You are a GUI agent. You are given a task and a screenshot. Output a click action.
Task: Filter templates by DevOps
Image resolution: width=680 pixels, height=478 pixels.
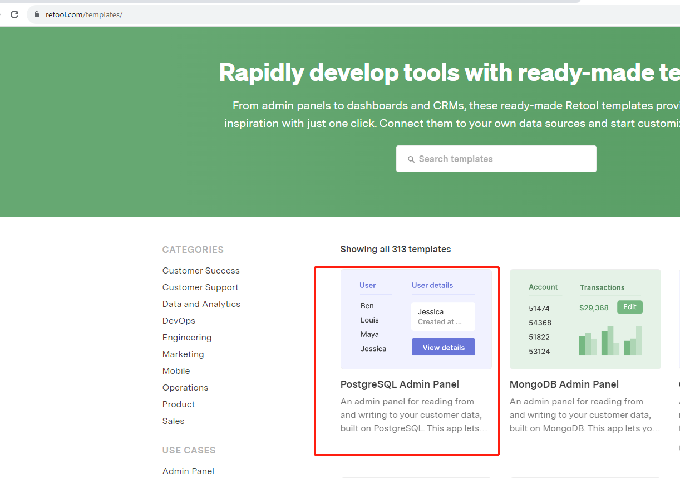[x=179, y=321]
